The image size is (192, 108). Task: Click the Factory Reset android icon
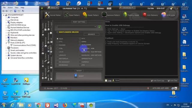pyautogui.click(x=125, y=15)
